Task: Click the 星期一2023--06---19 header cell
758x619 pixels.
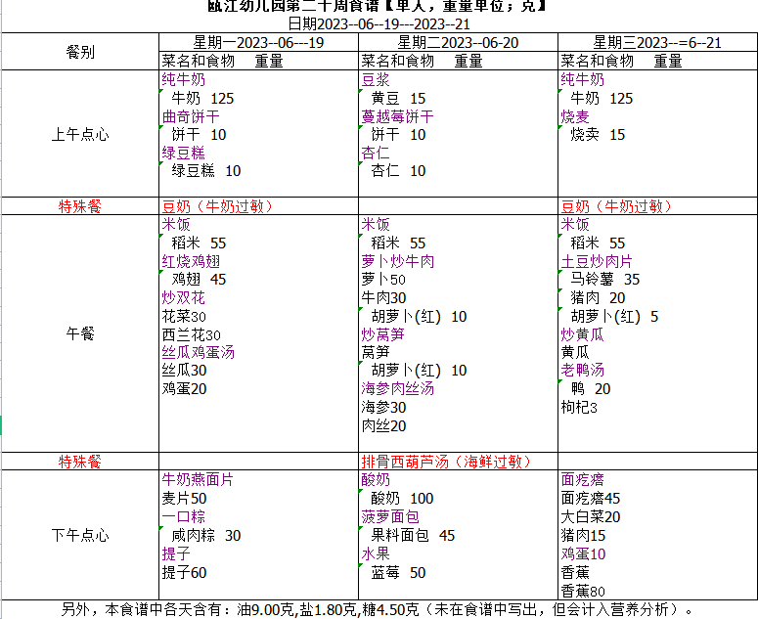Action: tap(258, 42)
